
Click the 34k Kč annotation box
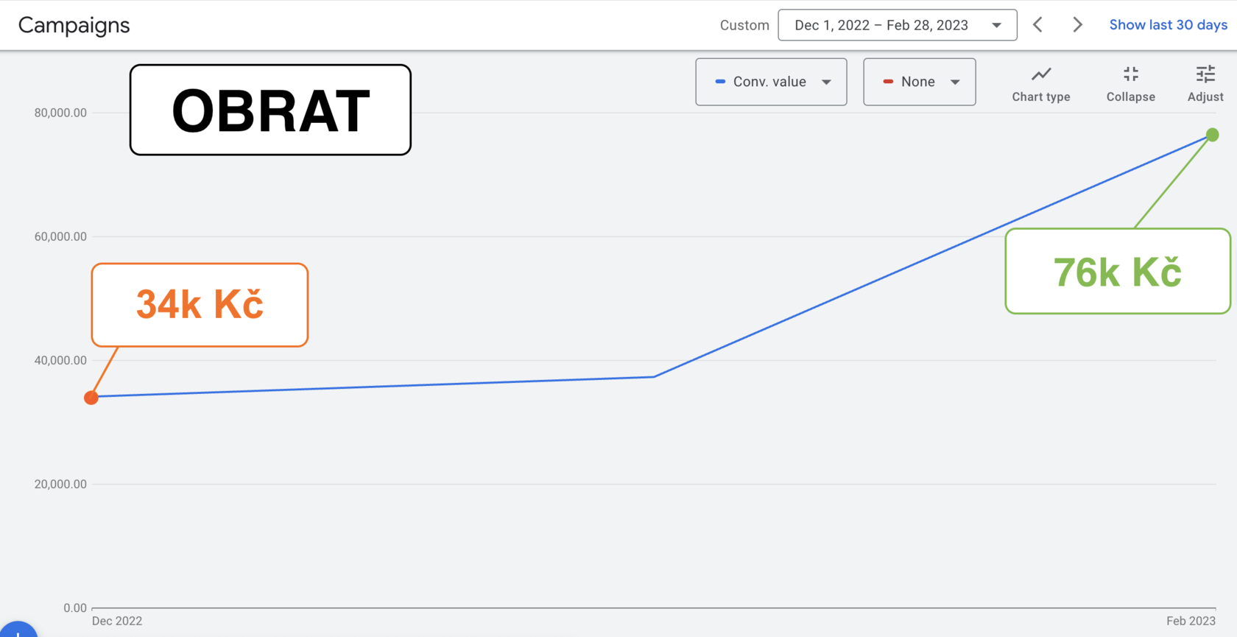pyautogui.click(x=200, y=305)
